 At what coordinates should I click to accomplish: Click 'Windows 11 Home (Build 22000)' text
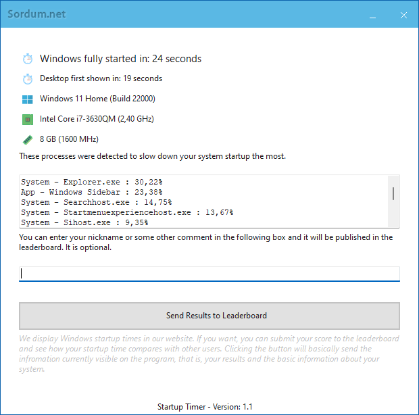97,99
